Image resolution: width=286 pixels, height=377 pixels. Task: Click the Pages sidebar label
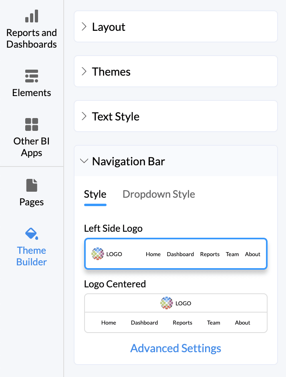32,202
